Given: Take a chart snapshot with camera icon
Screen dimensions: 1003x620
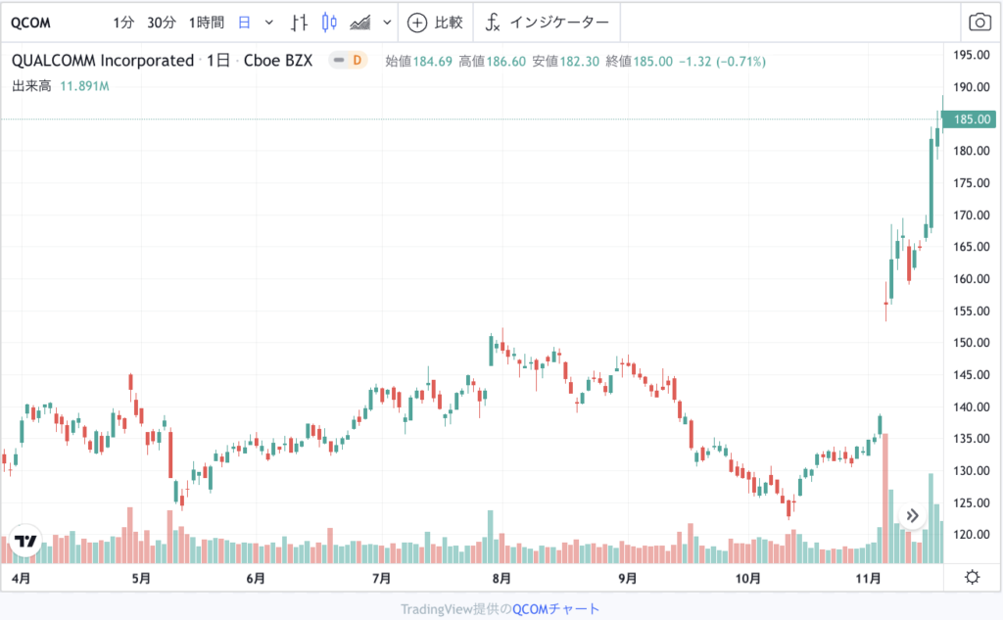Looking at the screenshot, I should (979, 23).
